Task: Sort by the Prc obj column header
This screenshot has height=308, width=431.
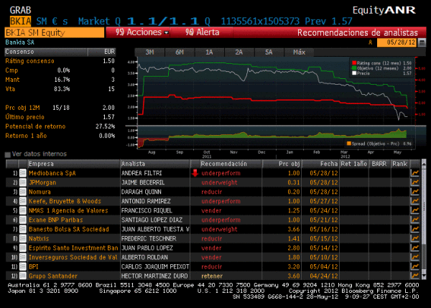Action: coord(282,164)
